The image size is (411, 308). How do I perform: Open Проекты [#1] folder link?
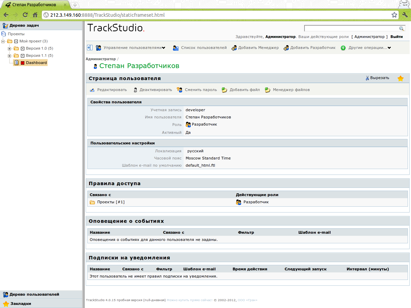pos(111,202)
